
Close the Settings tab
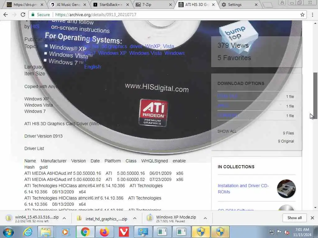click(256, 5)
